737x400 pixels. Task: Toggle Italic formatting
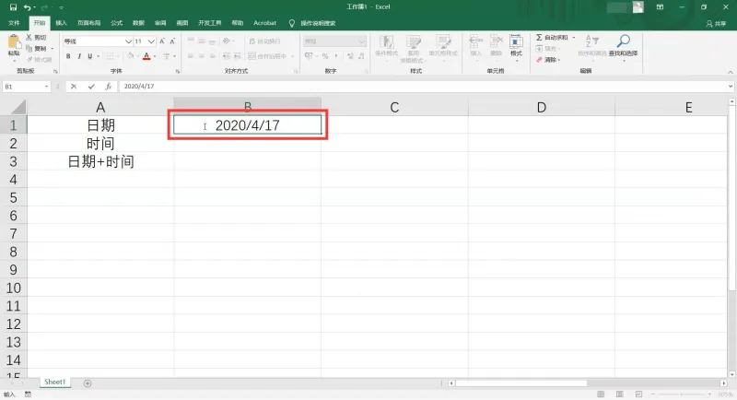[x=79, y=56]
